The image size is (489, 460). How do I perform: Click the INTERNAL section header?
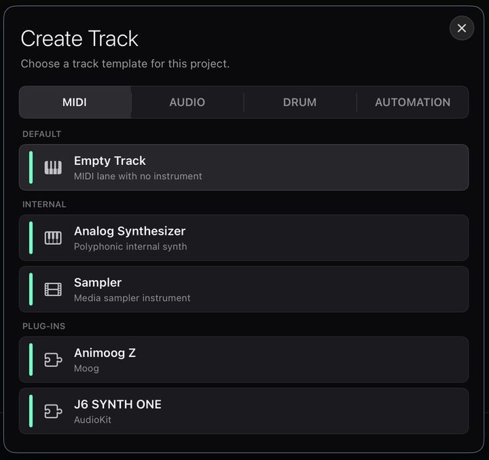tap(44, 205)
